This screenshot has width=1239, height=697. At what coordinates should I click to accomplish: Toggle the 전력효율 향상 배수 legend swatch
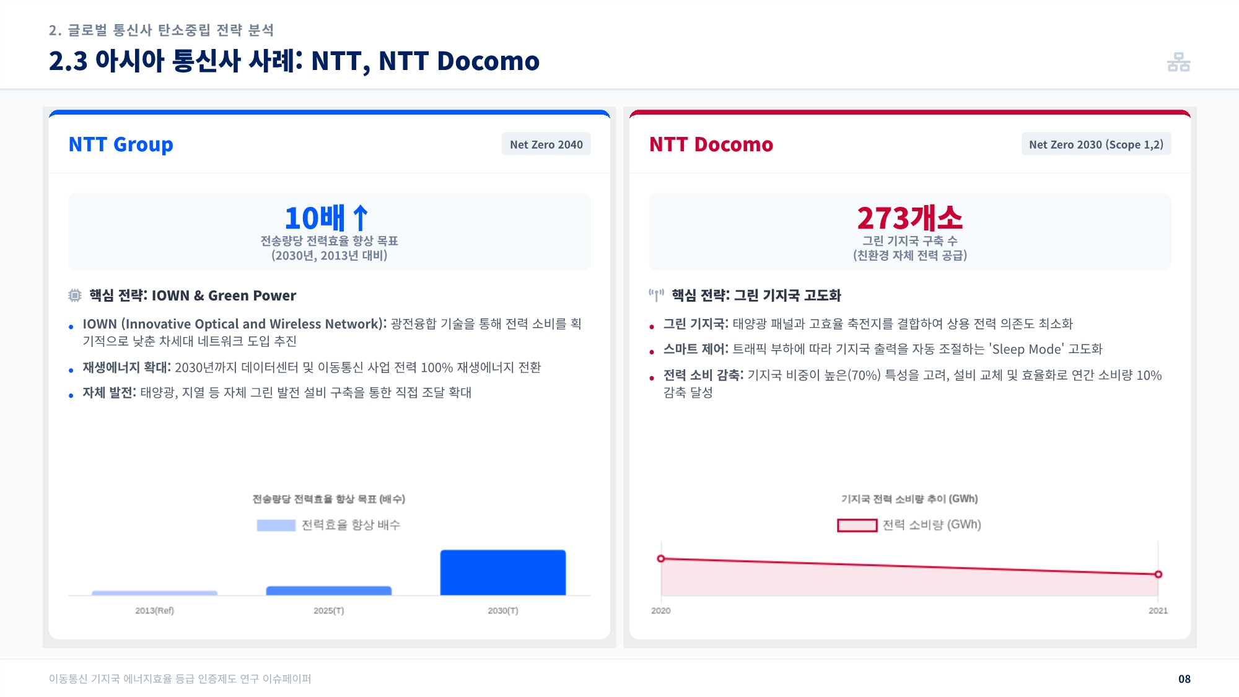276,525
